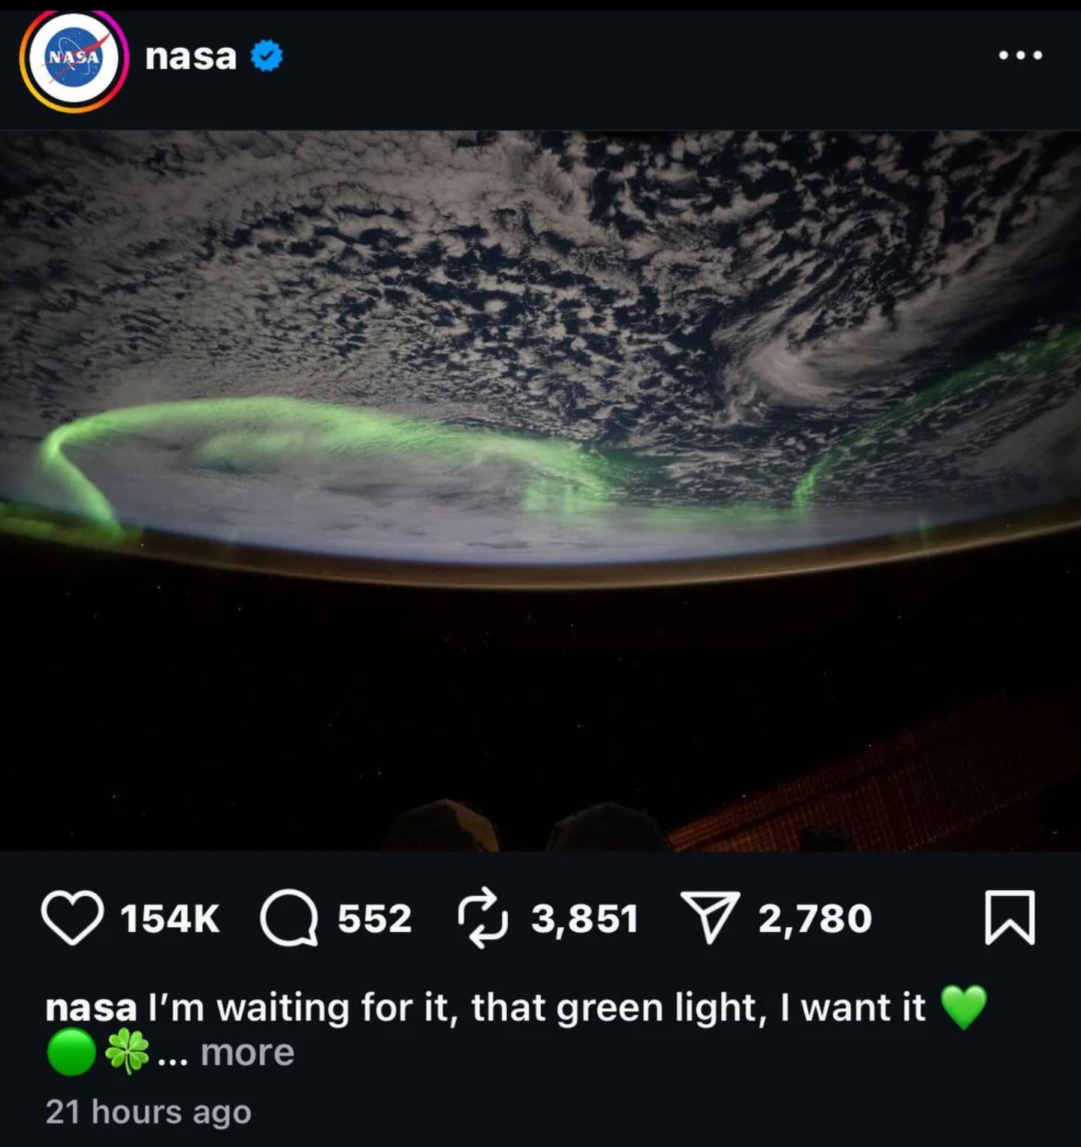Viewport: 1081px width, 1147px height.
Task: Click the 21 hours ago timestamp
Action: (x=148, y=1112)
